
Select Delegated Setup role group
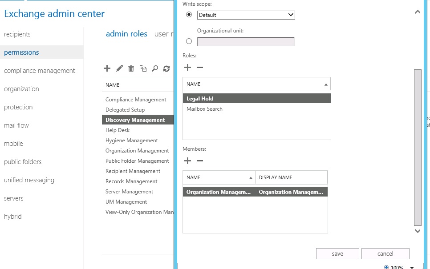tap(125, 109)
